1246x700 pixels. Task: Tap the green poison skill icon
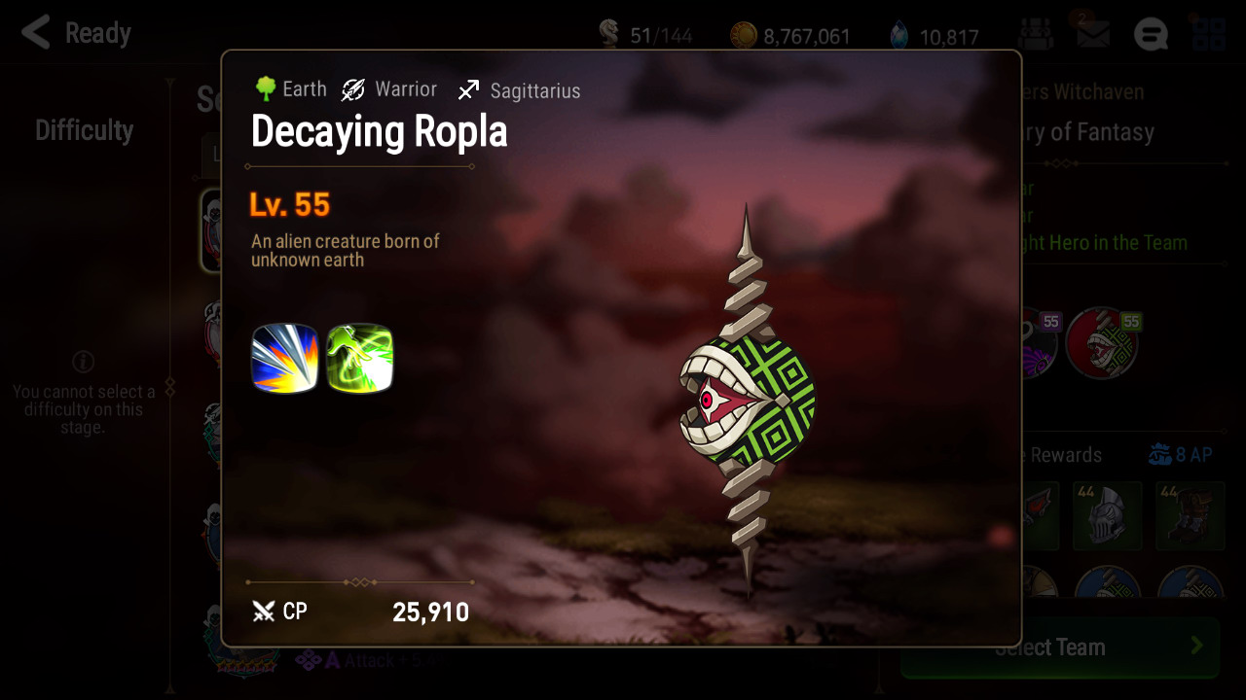click(x=360, y=359)
